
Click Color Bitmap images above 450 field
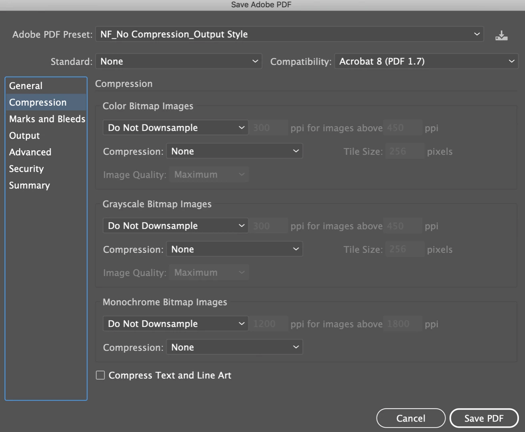tap(403, 128)
